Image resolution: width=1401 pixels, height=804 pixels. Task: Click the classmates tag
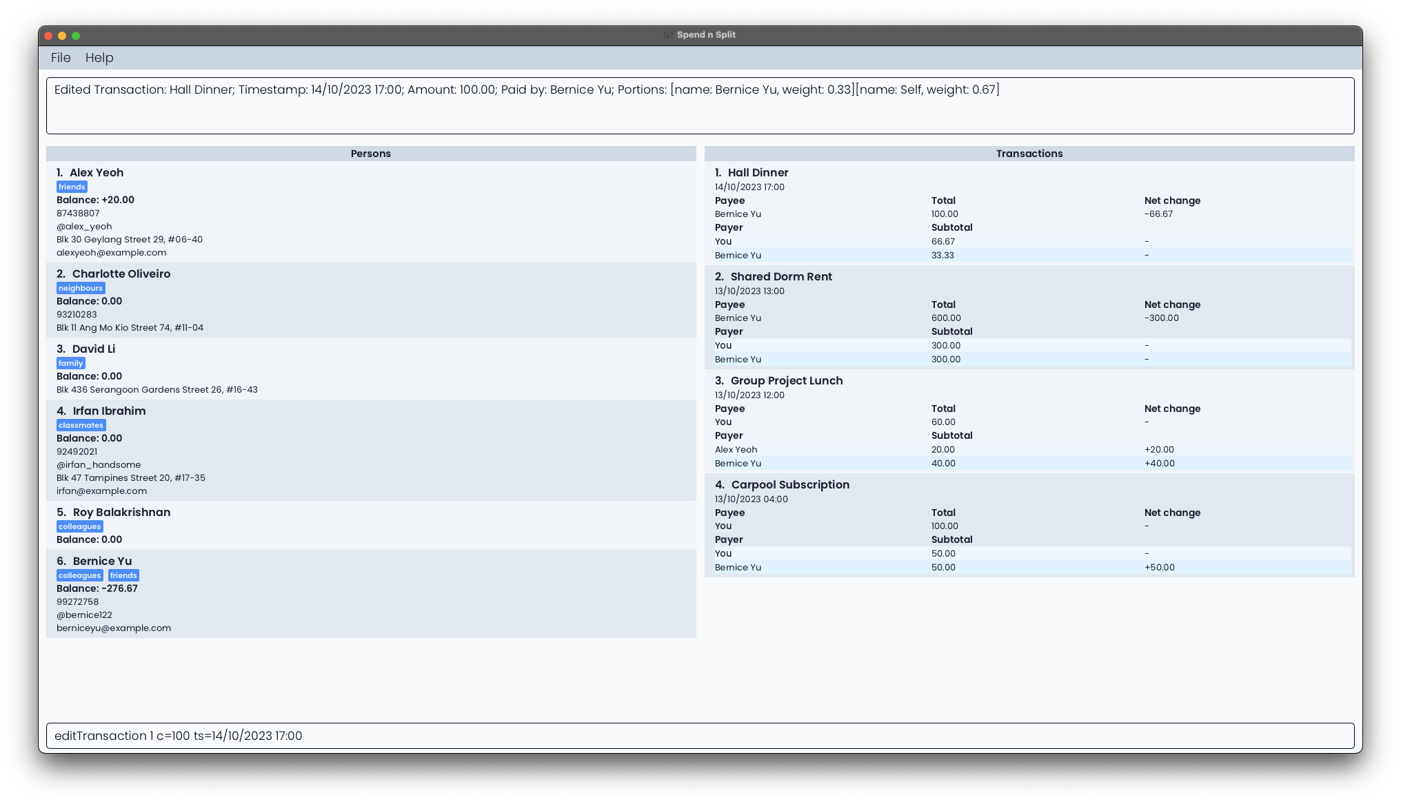[x=81, y=425]
